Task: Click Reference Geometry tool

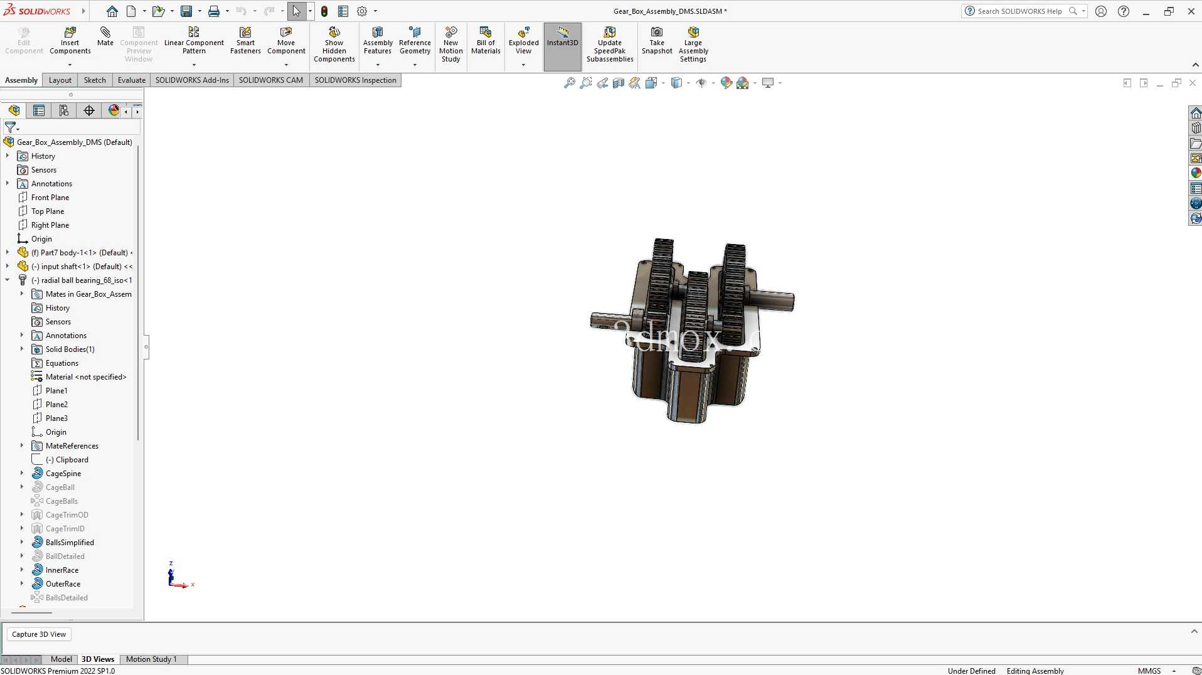Action: coord(415,41)
